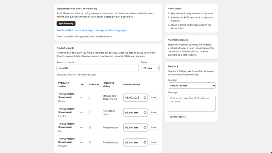This screenshot has width=272, height=153.
Task: Save the Dawn variant manual date
Action: 153,98
